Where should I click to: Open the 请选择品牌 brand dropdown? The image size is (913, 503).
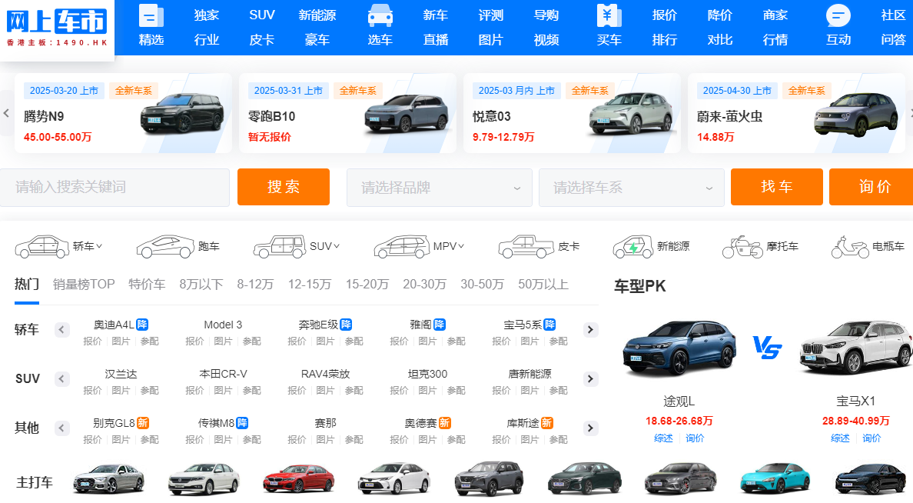point(440,188)
